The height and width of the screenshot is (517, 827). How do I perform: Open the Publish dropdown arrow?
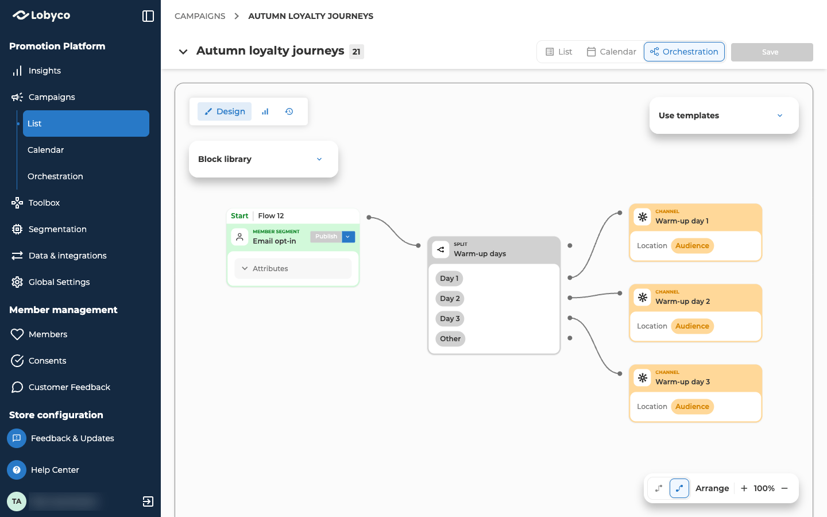(348, 237)
